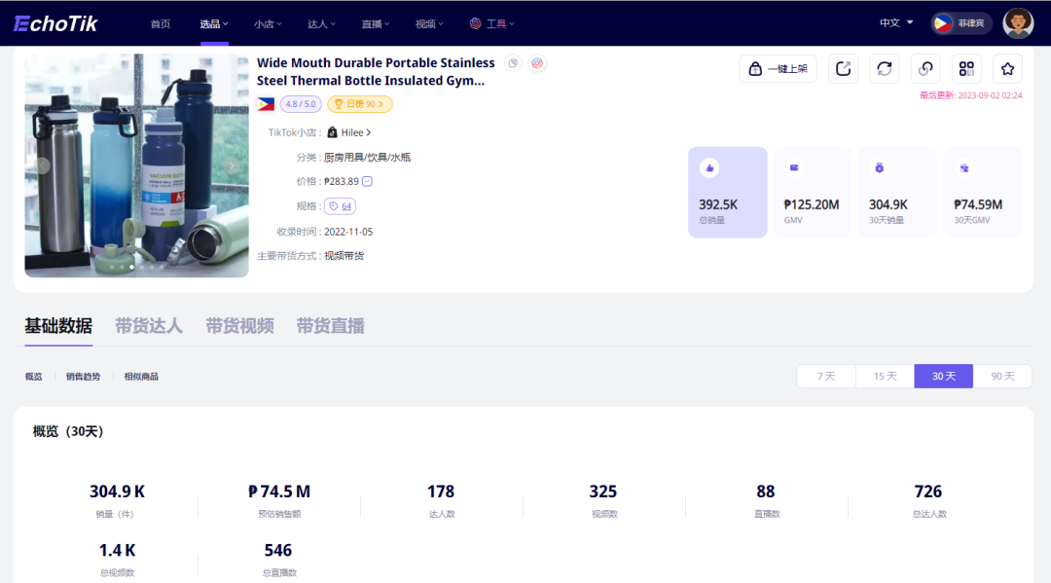
Task: Expand the 工具 tools menu
Action: pos(492,23)
